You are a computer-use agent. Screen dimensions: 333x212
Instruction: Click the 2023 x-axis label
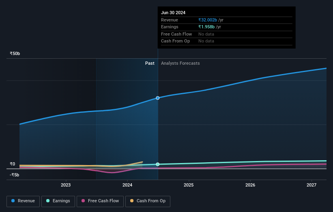[x=66, y=185]
